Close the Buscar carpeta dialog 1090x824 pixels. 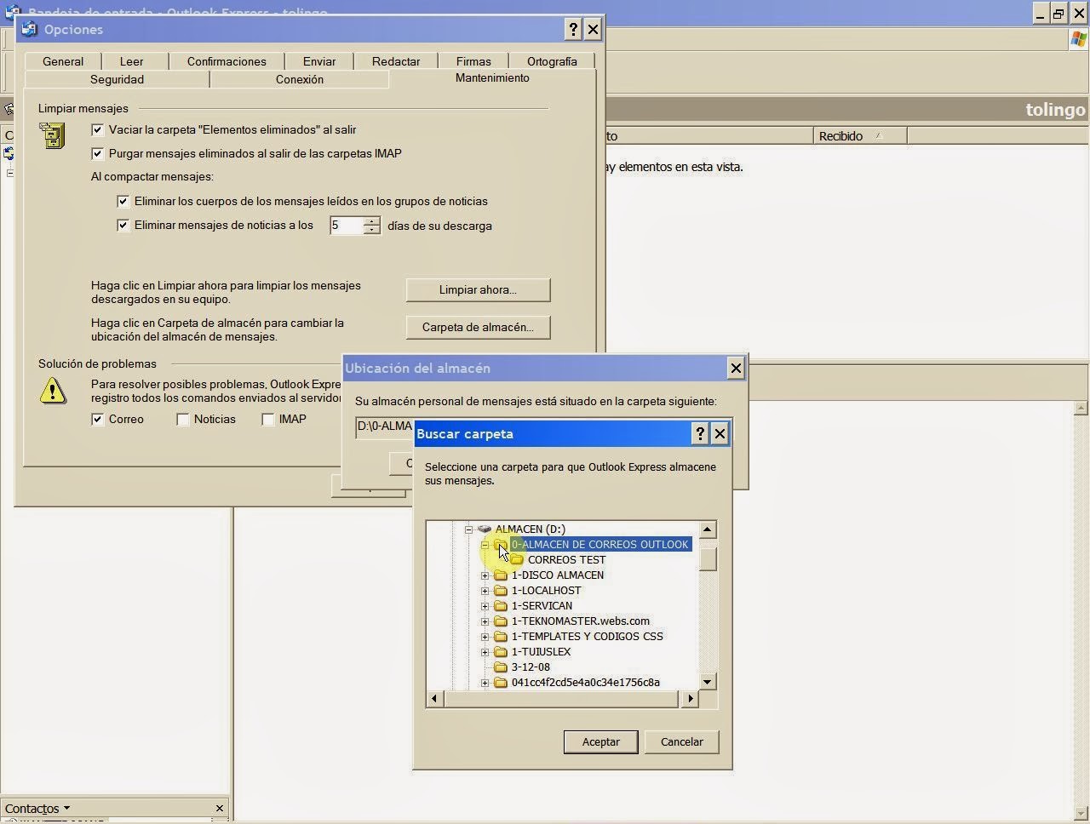point(720,433)
